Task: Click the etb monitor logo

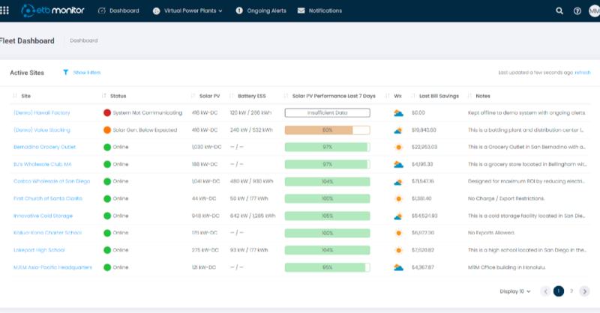Action: click(x=52, y=10)
